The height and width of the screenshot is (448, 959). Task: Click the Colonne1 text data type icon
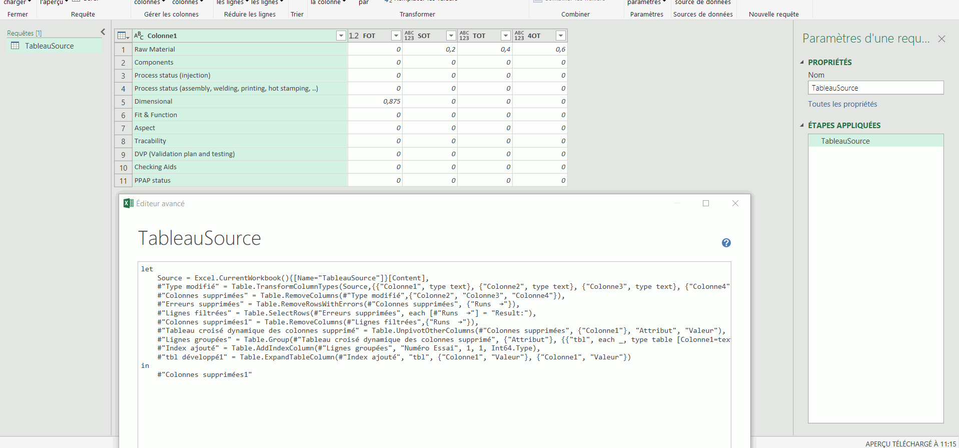[139, 36]
